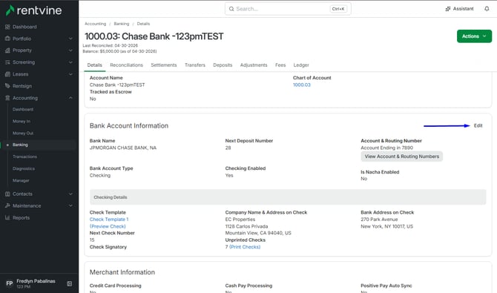
Task: Open the Transfers tab
Action: click(195, 65)
